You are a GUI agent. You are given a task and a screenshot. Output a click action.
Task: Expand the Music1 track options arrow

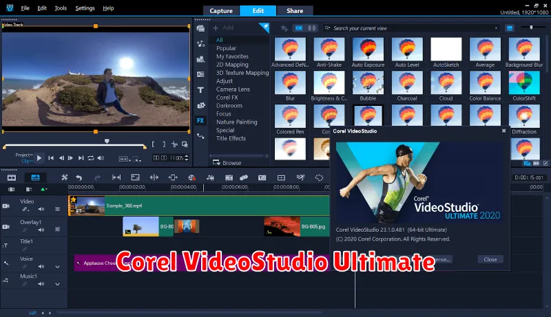pos(57,284)
